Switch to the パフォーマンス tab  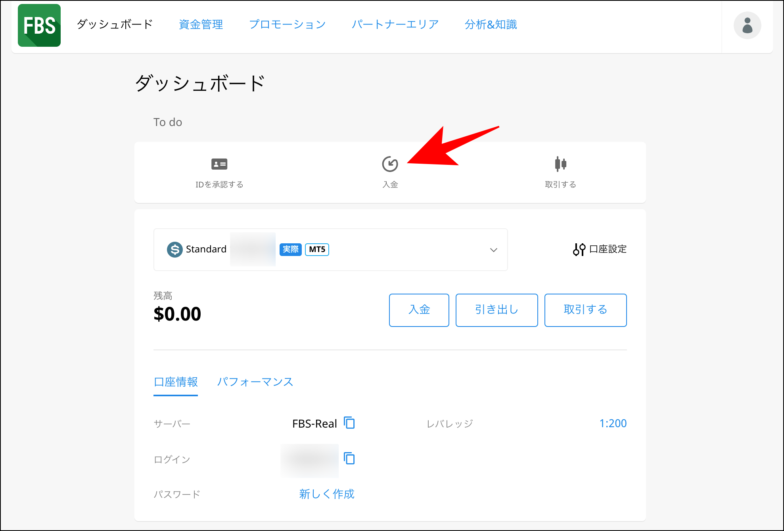pyautogui.click(x=255, y=382)
